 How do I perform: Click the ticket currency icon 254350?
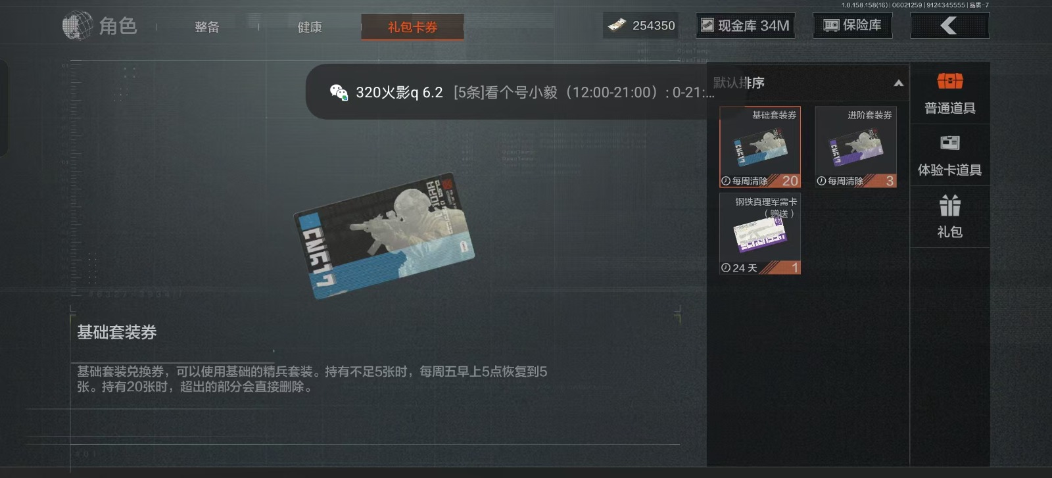(x=617, y=26)
